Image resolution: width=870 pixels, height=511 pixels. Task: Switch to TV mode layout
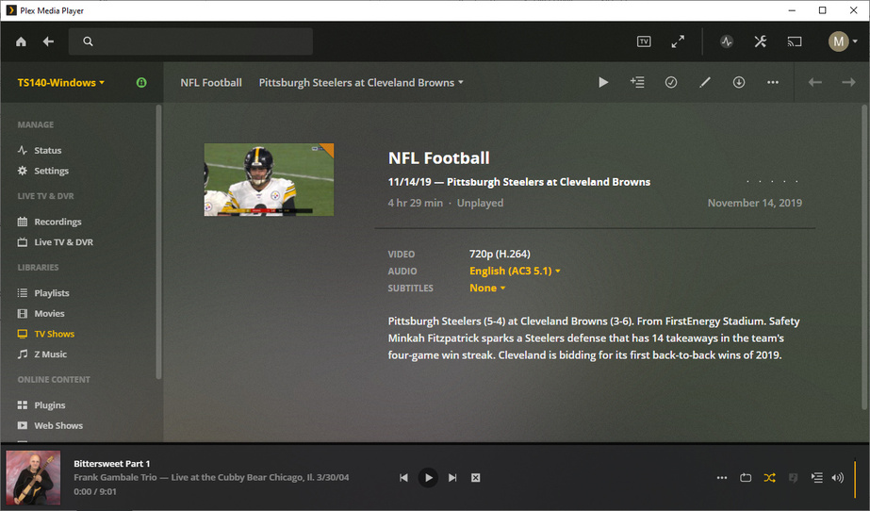point(644,41)
